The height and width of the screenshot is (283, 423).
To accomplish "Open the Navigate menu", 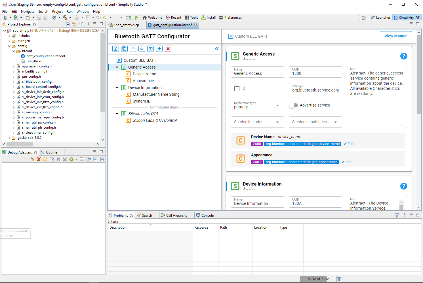I will (28, 11).
